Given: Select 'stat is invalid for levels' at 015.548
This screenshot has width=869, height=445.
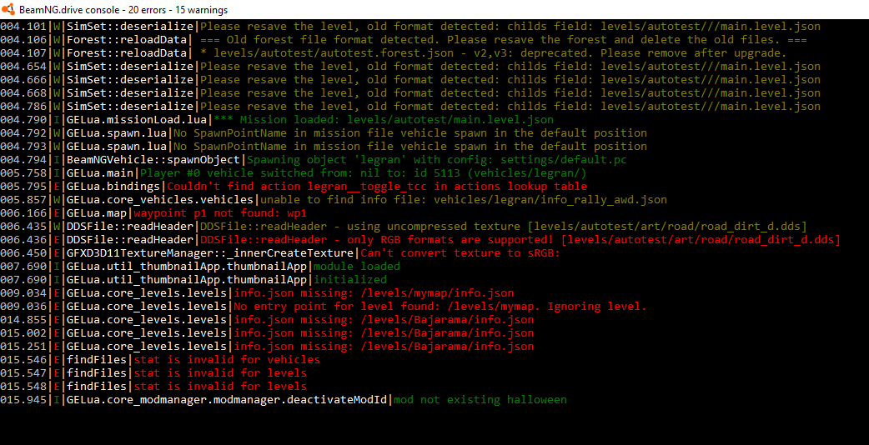Looking at the screenshot, I should (153, 385).
